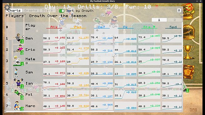The height and width of the screenshot is (115, 205).
Task: Click Ben's Spd chart showing 50.5
Action: point(172,38)
